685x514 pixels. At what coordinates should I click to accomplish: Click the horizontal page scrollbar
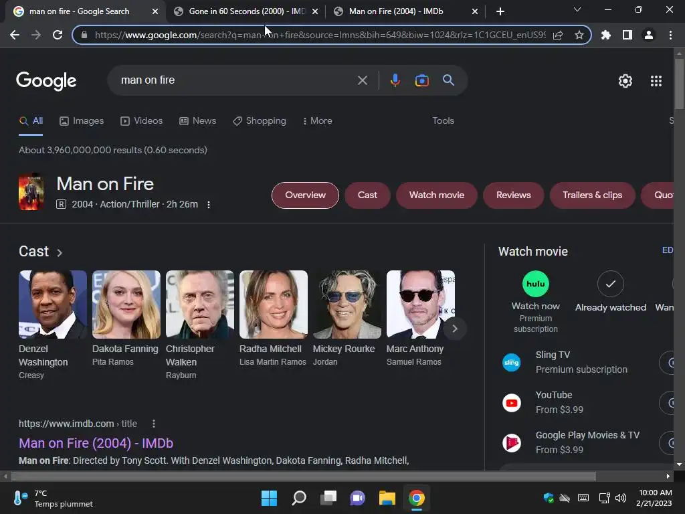point(303,476)
